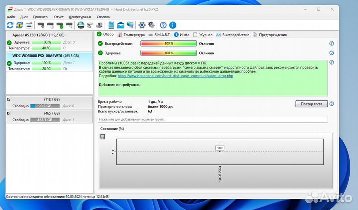The width and height of the screenshot is (358, 210).
Task: Open the Конфигурация menu
Action: click(x=80, y=17)
